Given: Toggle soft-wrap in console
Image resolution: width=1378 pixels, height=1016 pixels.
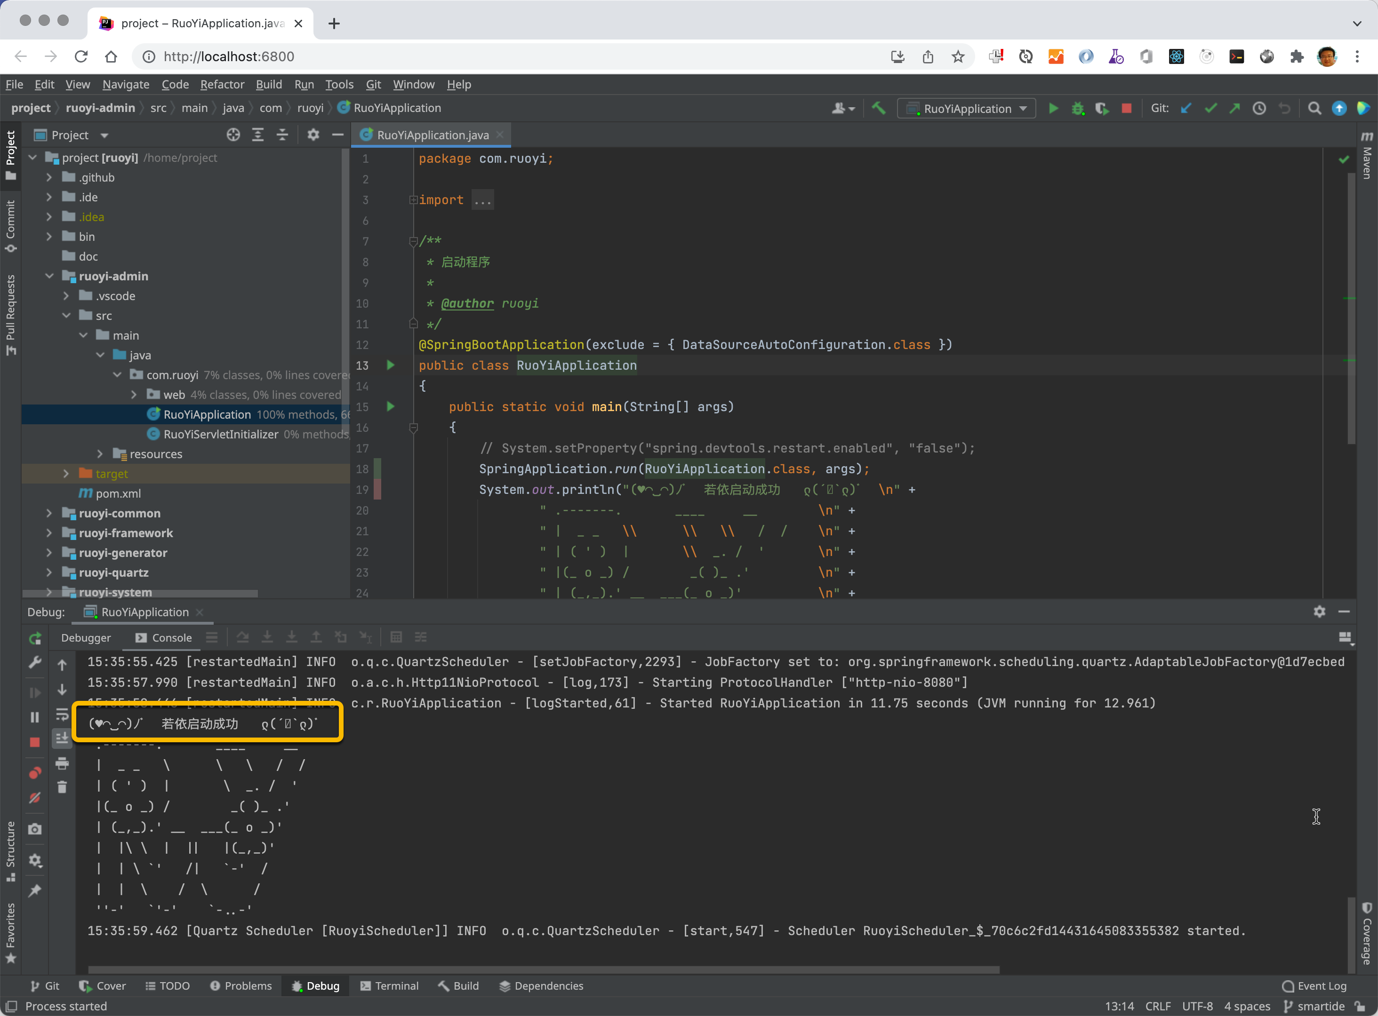Looking at the screenshot, I should 62,714.
